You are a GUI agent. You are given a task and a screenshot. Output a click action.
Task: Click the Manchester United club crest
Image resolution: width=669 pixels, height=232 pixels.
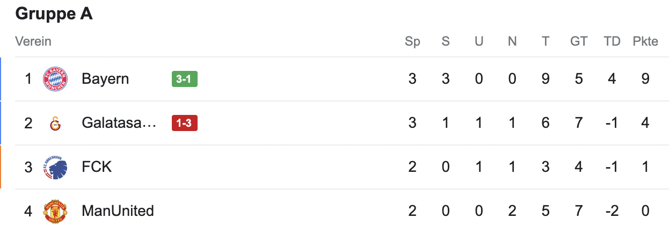pos(55,211)
